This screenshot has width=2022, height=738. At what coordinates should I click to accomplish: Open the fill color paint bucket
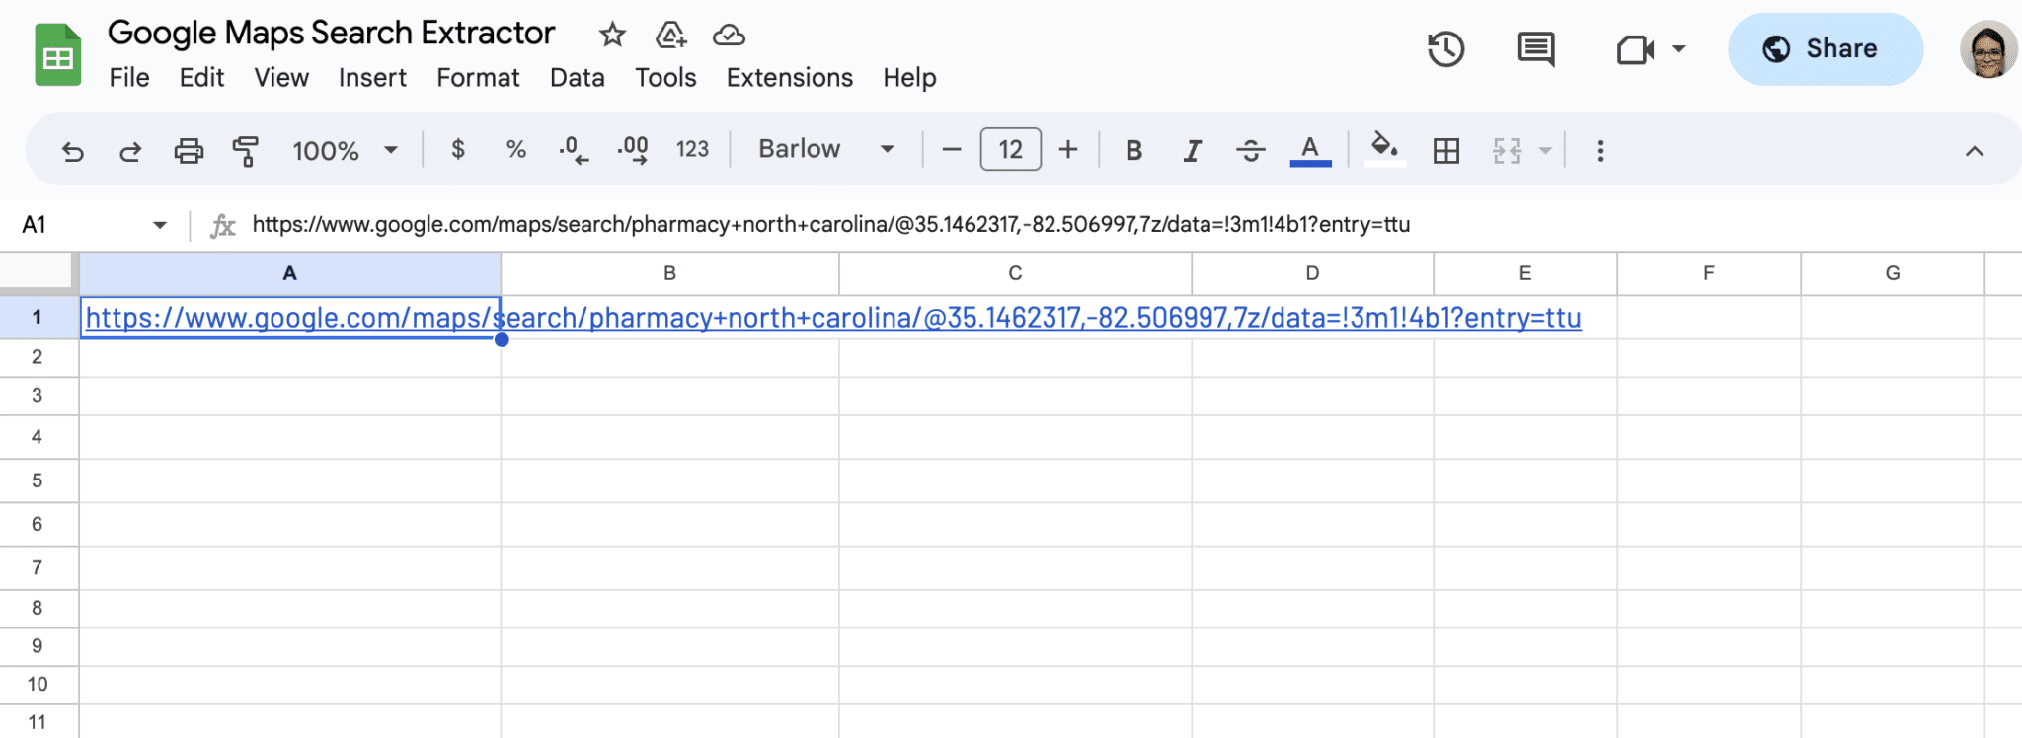(x=1384, y=149)
